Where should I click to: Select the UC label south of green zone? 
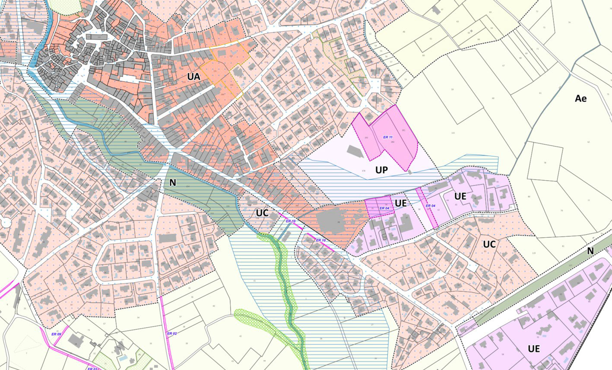262,213
